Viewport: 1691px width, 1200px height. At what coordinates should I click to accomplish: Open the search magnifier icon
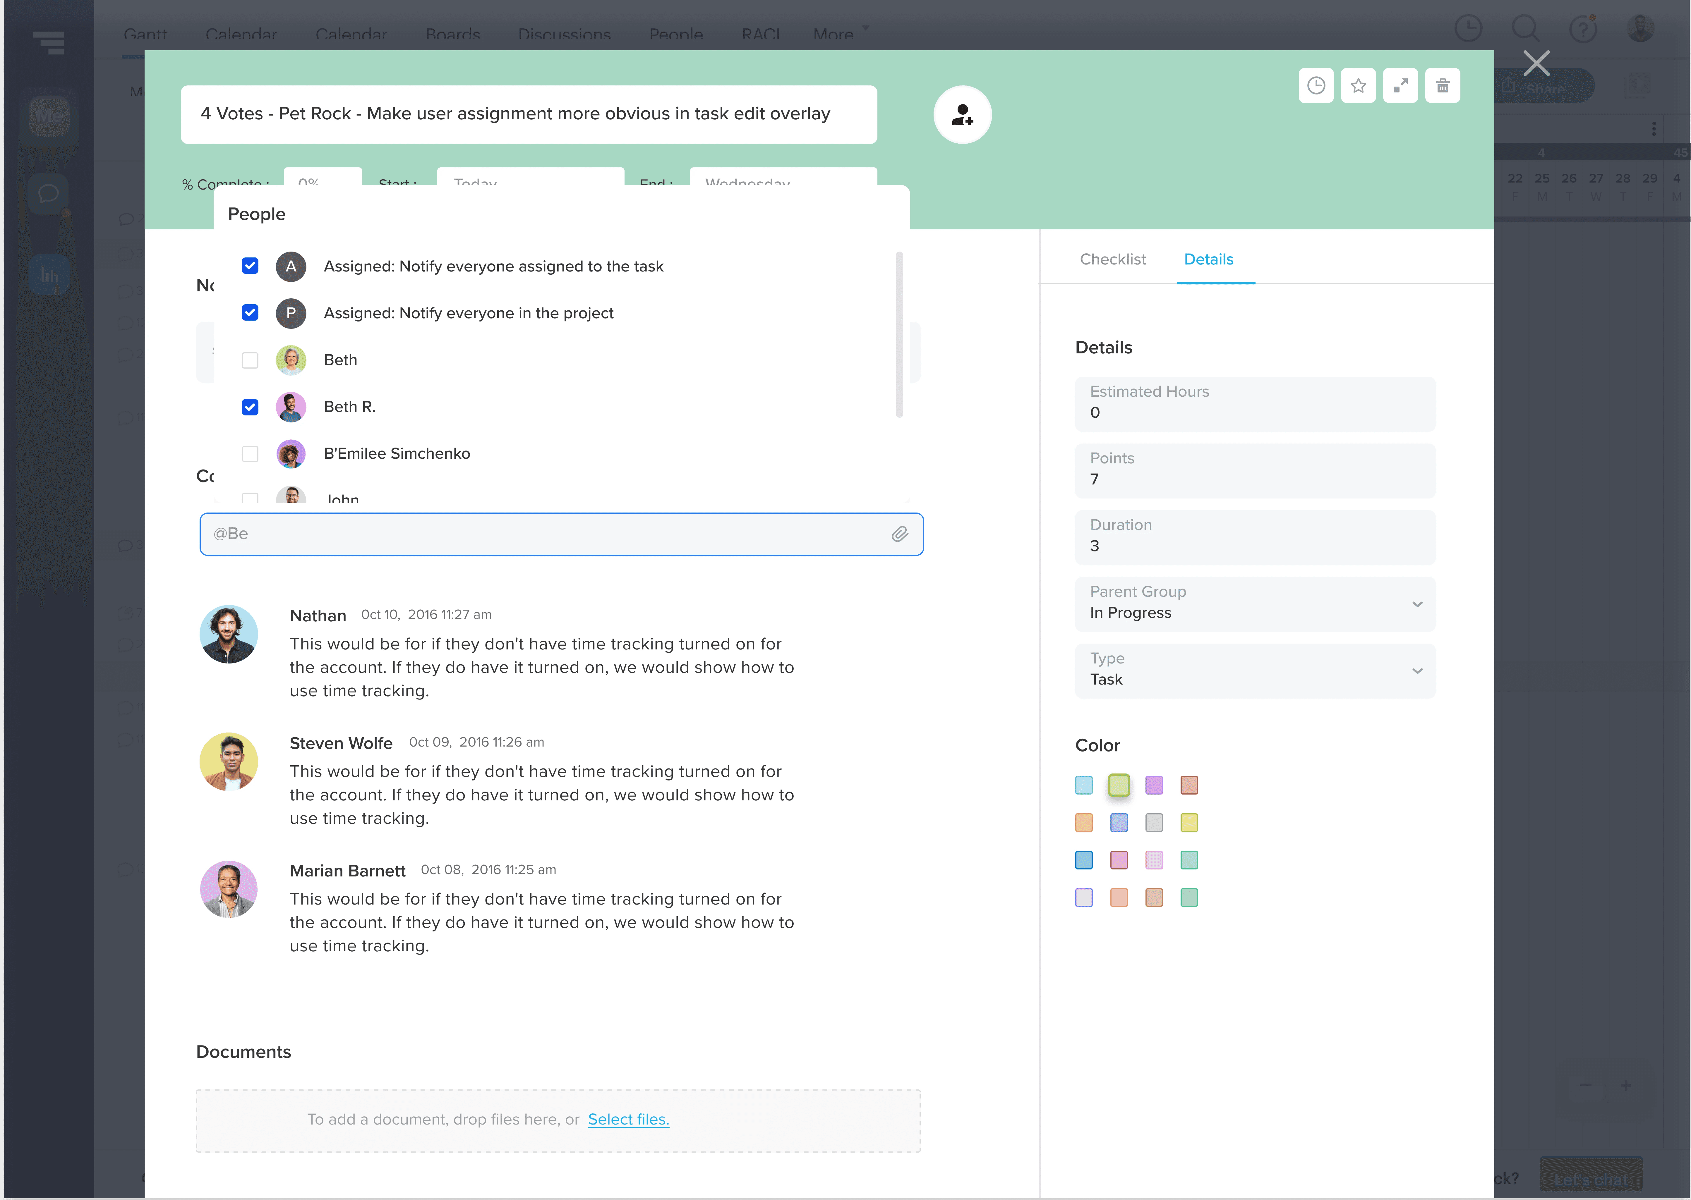point(1525,28)
